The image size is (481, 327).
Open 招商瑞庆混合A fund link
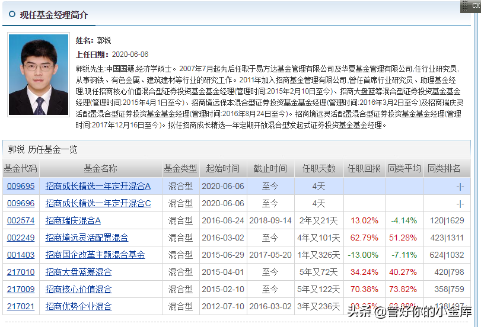pyautogui.click(x=73, y=220)
